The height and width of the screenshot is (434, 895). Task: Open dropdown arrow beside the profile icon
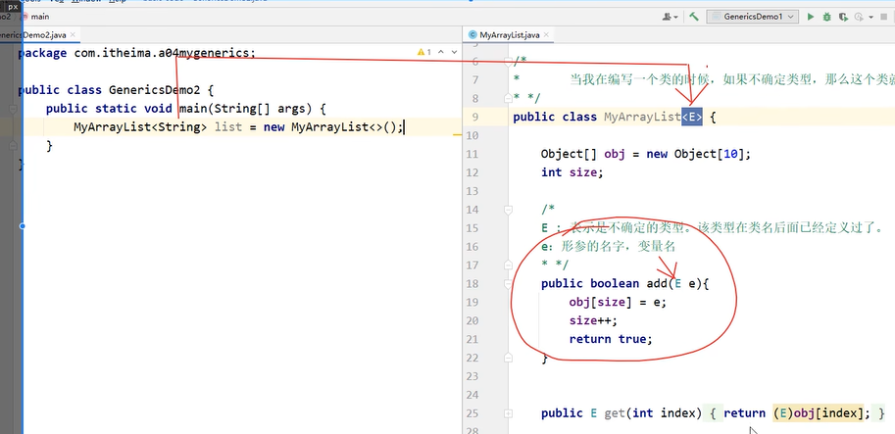870,17
